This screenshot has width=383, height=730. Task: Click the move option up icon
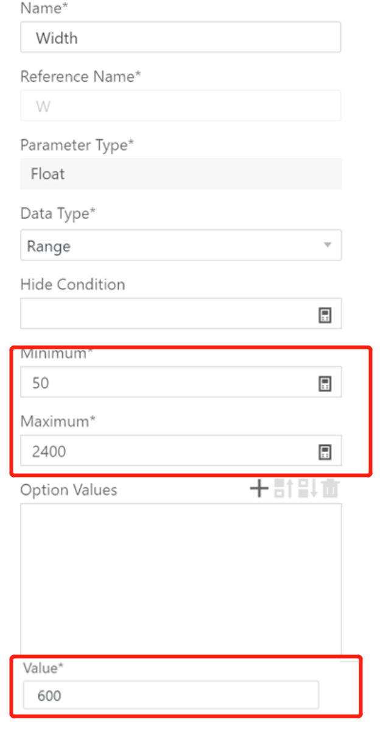[x=284, y=488]
